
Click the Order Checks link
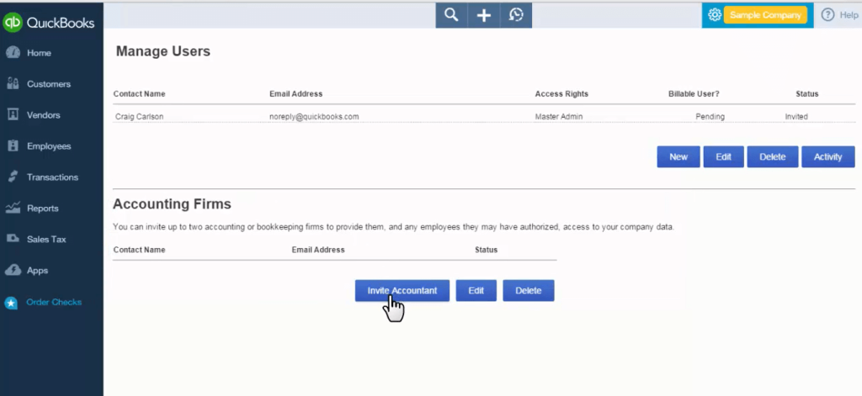(x=54, y=302)
